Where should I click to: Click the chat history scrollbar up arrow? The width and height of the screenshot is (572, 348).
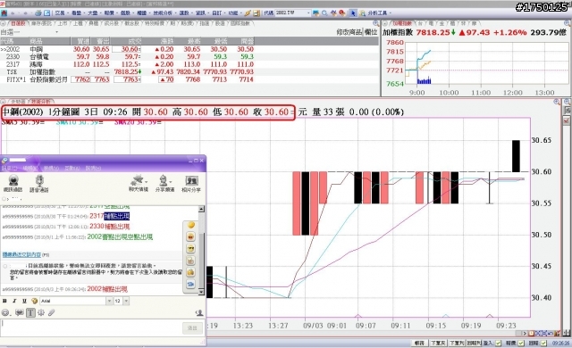(201, 209)
